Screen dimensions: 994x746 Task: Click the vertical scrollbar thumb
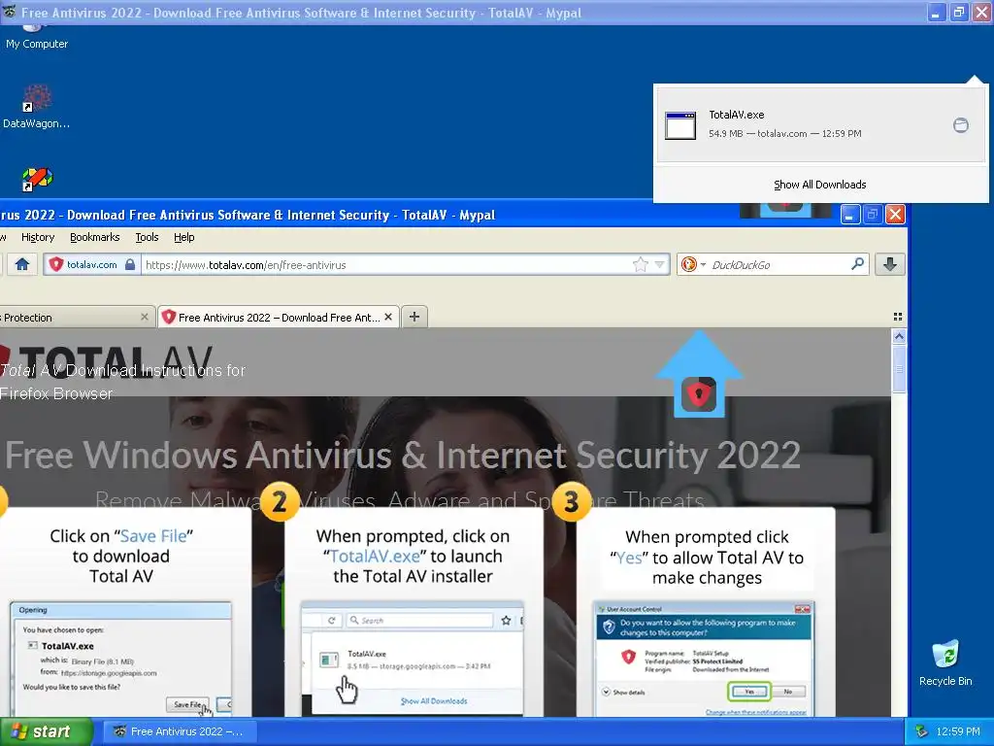point(898,368)
